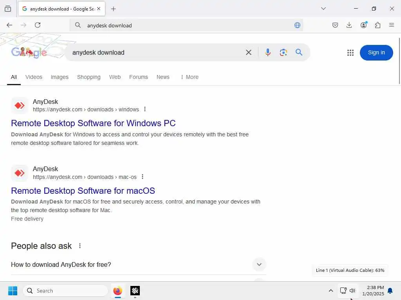
Task: Switch to the Forums tab
Action: (139, 77)
